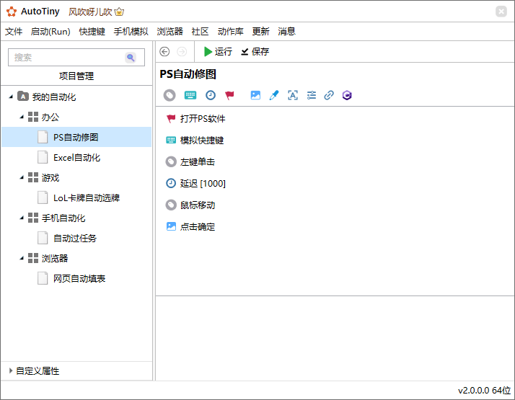
Task: Pick the color dropper tool icon
Action: 274,95
